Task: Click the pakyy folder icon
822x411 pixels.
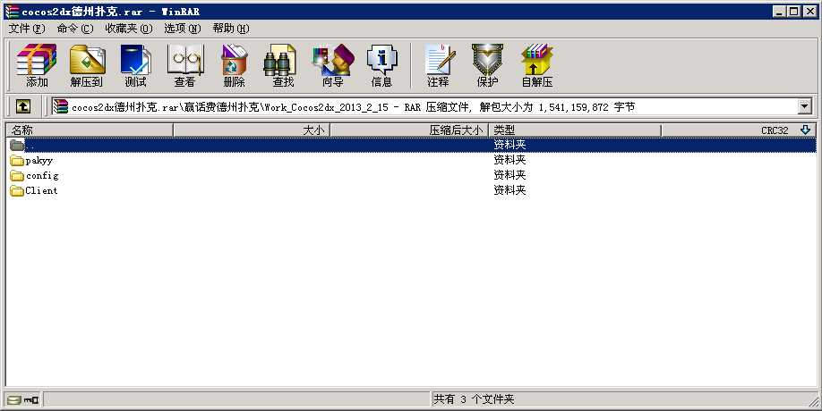Action: click(x=17, y=161)
